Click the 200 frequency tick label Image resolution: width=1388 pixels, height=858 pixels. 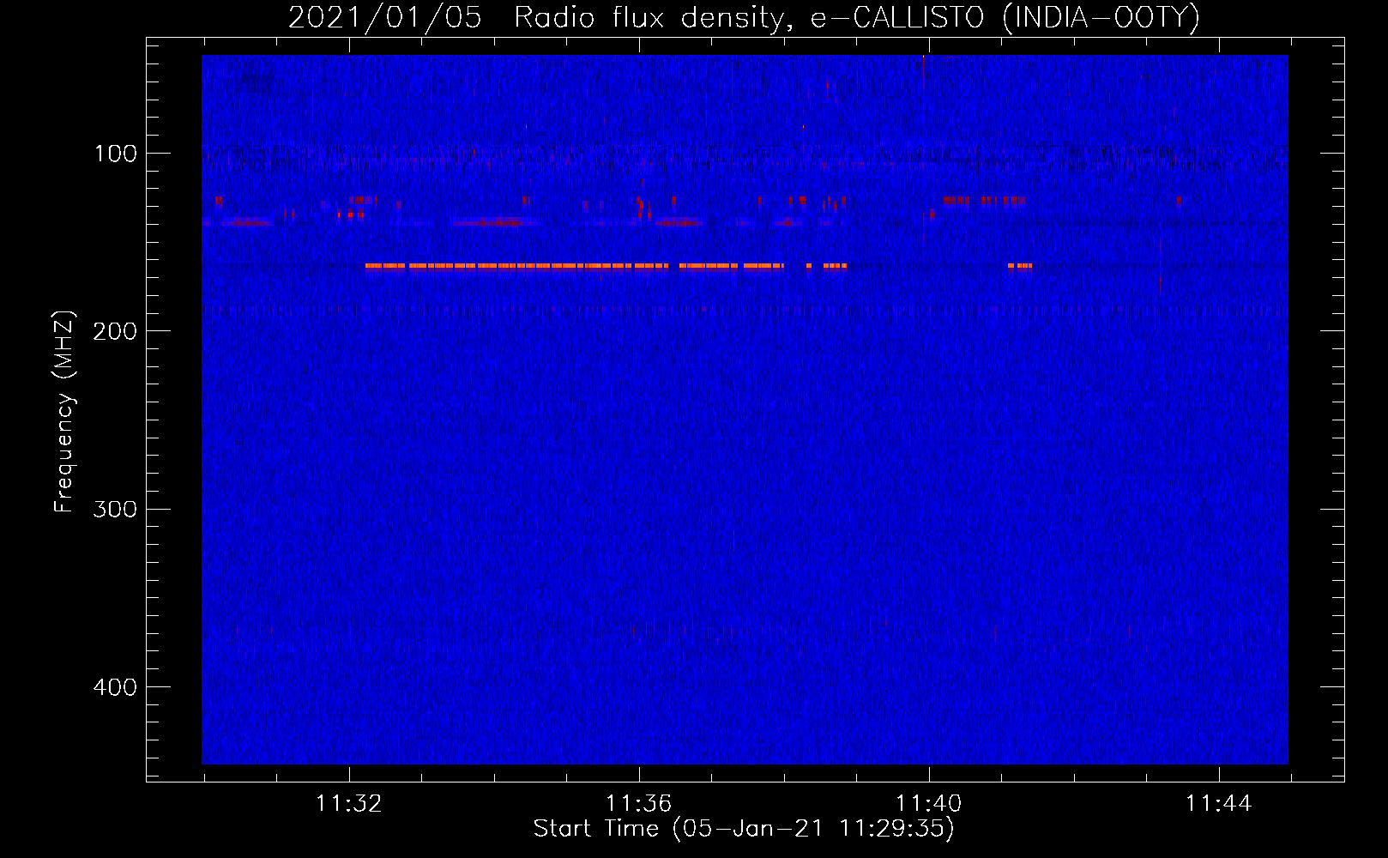[116, 331]
